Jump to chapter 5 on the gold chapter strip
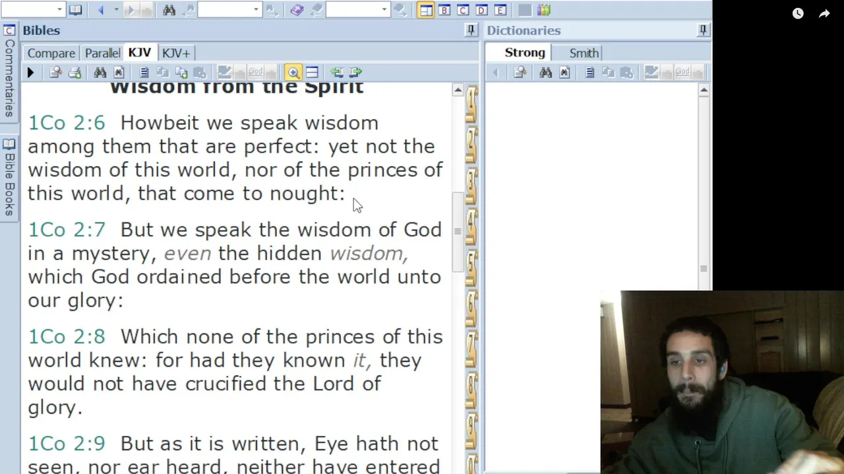 point(471,269)
